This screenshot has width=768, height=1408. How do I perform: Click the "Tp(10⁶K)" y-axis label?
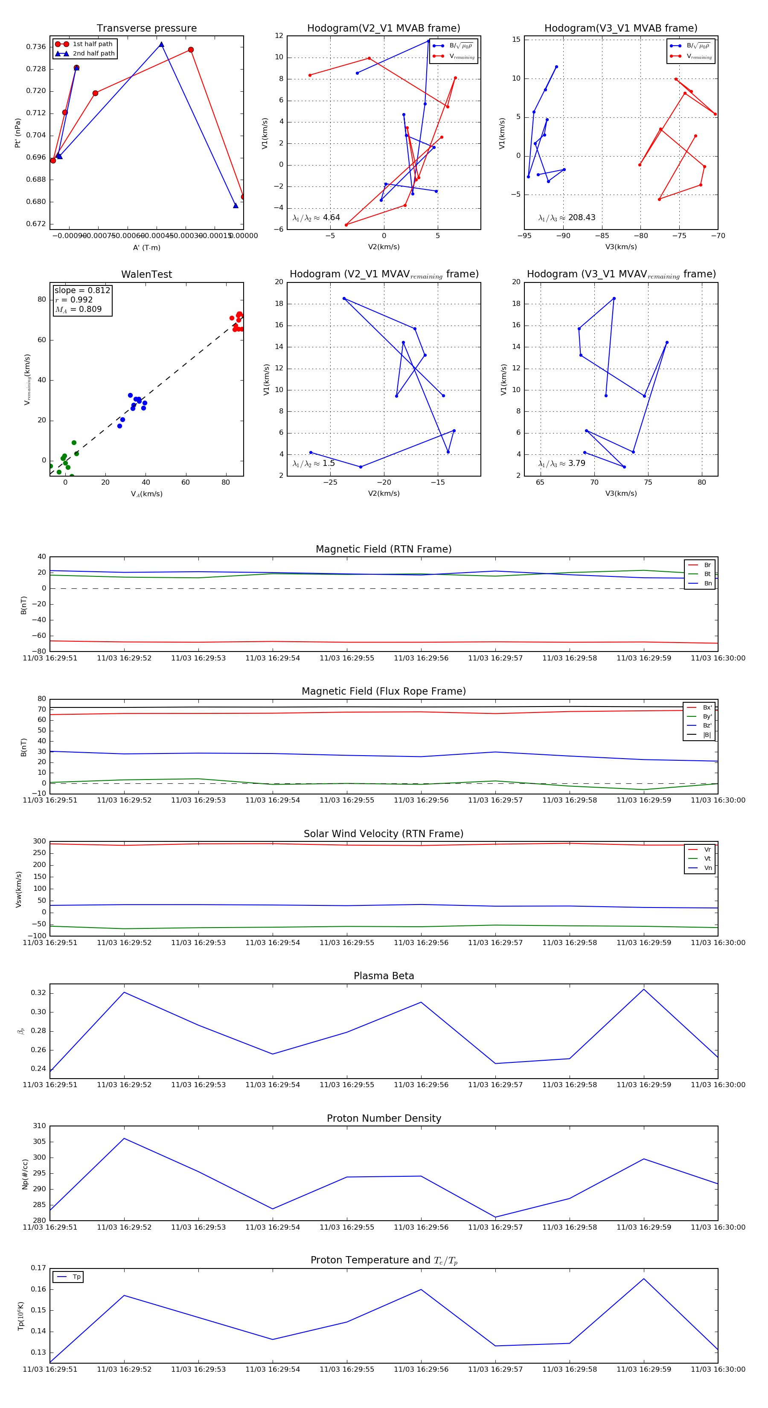pyautogui.click(x=21, y=1316)
